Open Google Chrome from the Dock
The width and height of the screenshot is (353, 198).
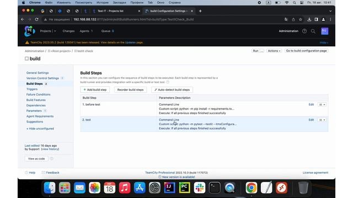(x=252, y=188)
